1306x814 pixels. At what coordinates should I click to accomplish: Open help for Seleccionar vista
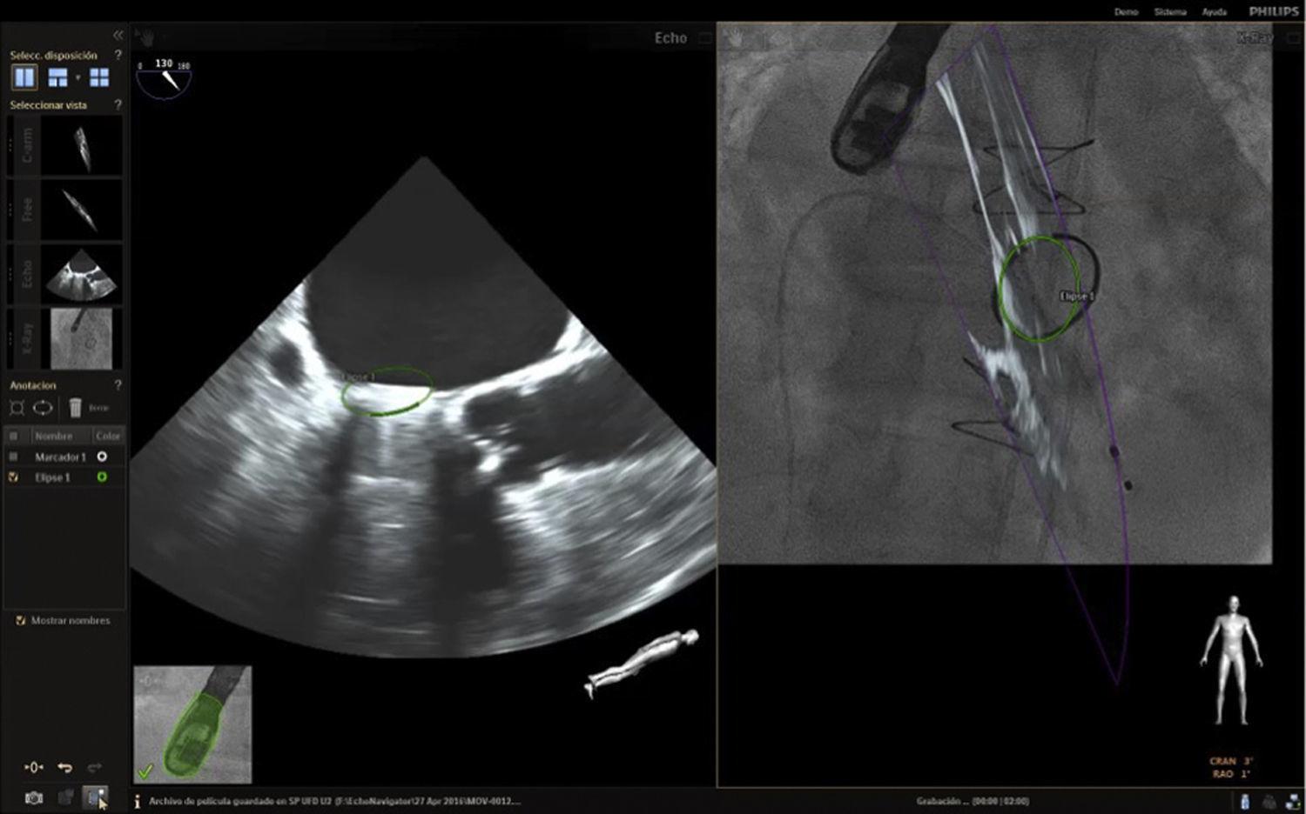pyautogui.click(x=118, y=104)
